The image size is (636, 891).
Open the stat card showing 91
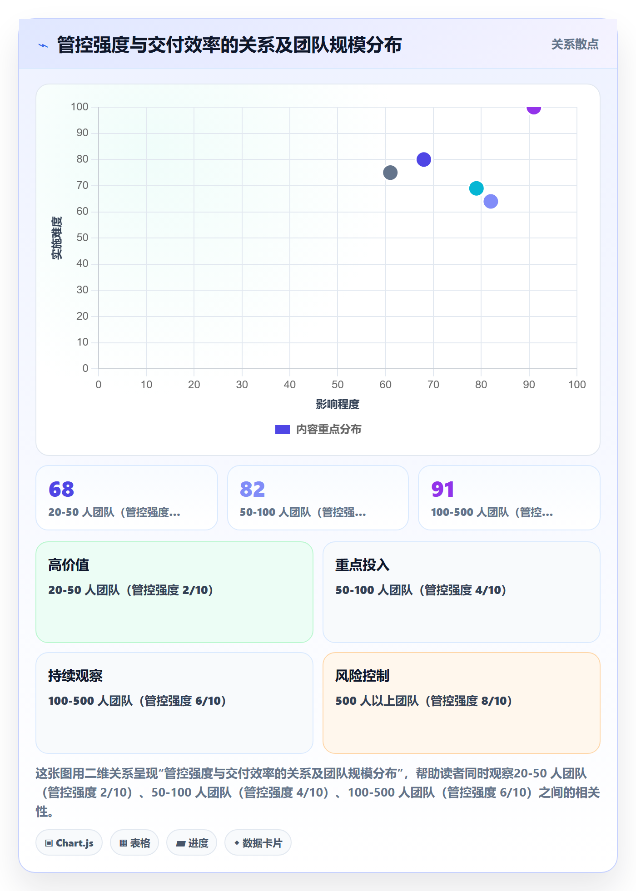tap(509, 498)
